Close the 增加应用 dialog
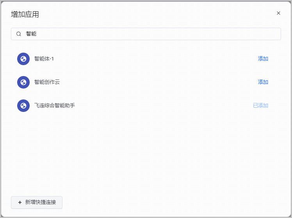 278,13
